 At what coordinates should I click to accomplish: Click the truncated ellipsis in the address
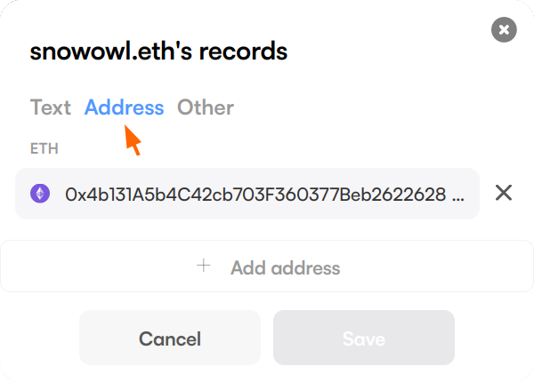[x=458, y=195]
